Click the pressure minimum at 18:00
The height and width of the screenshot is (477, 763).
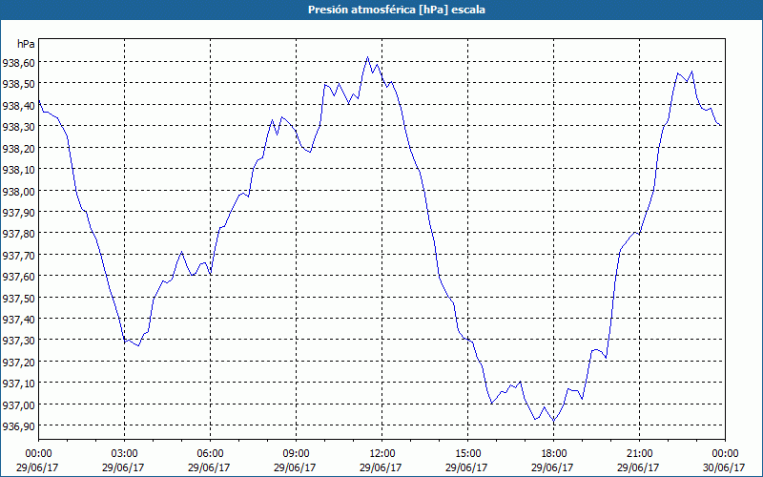tap(554, 421)
